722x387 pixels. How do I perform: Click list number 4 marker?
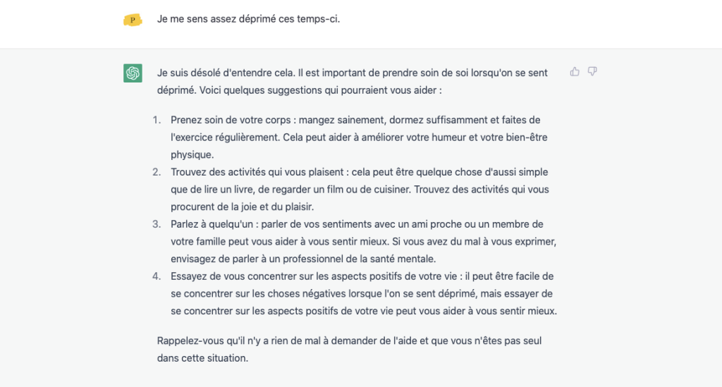[157, 276]
